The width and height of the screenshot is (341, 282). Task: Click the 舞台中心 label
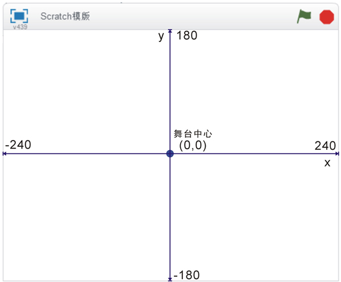point(193,134)
